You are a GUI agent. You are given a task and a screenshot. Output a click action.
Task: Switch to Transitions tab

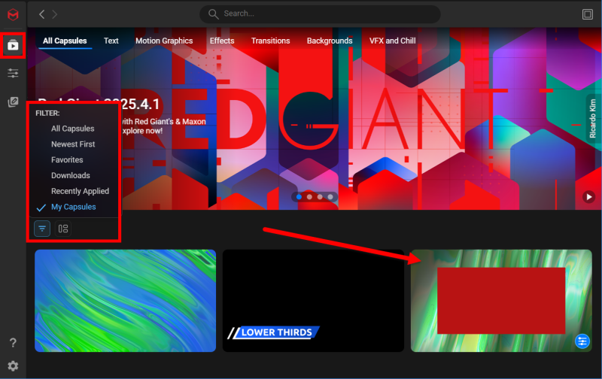[270, 41]
